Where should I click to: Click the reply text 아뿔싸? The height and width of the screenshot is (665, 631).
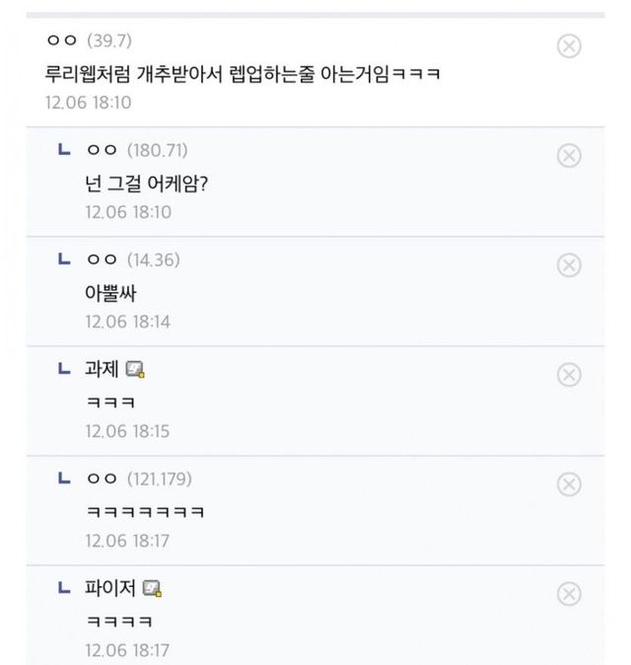pos(110,293)
